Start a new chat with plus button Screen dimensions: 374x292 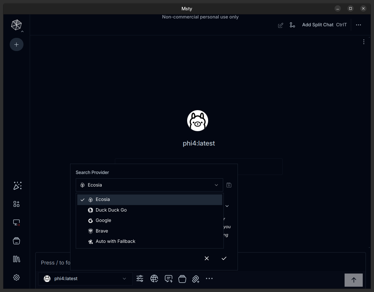(17, 45)
